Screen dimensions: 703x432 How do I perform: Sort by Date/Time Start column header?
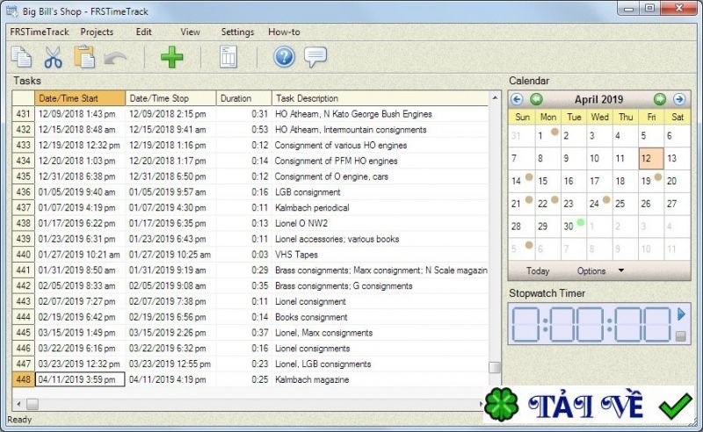(80, 98)
